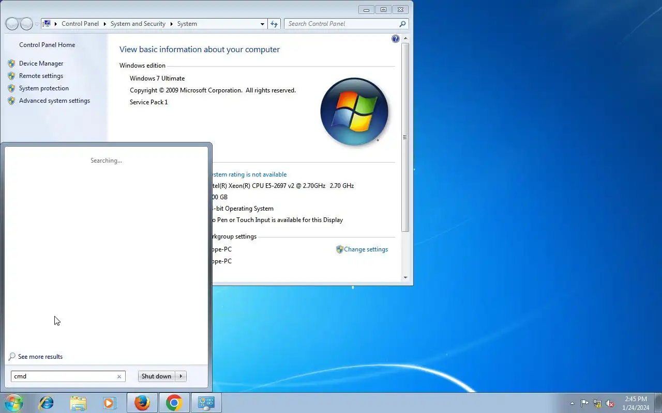Click the network status tray icon
The width and height of the screenshot is (662, 413).
[x=597, y=403]
